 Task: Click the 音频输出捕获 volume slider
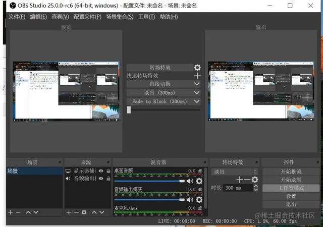pos(149,200)
